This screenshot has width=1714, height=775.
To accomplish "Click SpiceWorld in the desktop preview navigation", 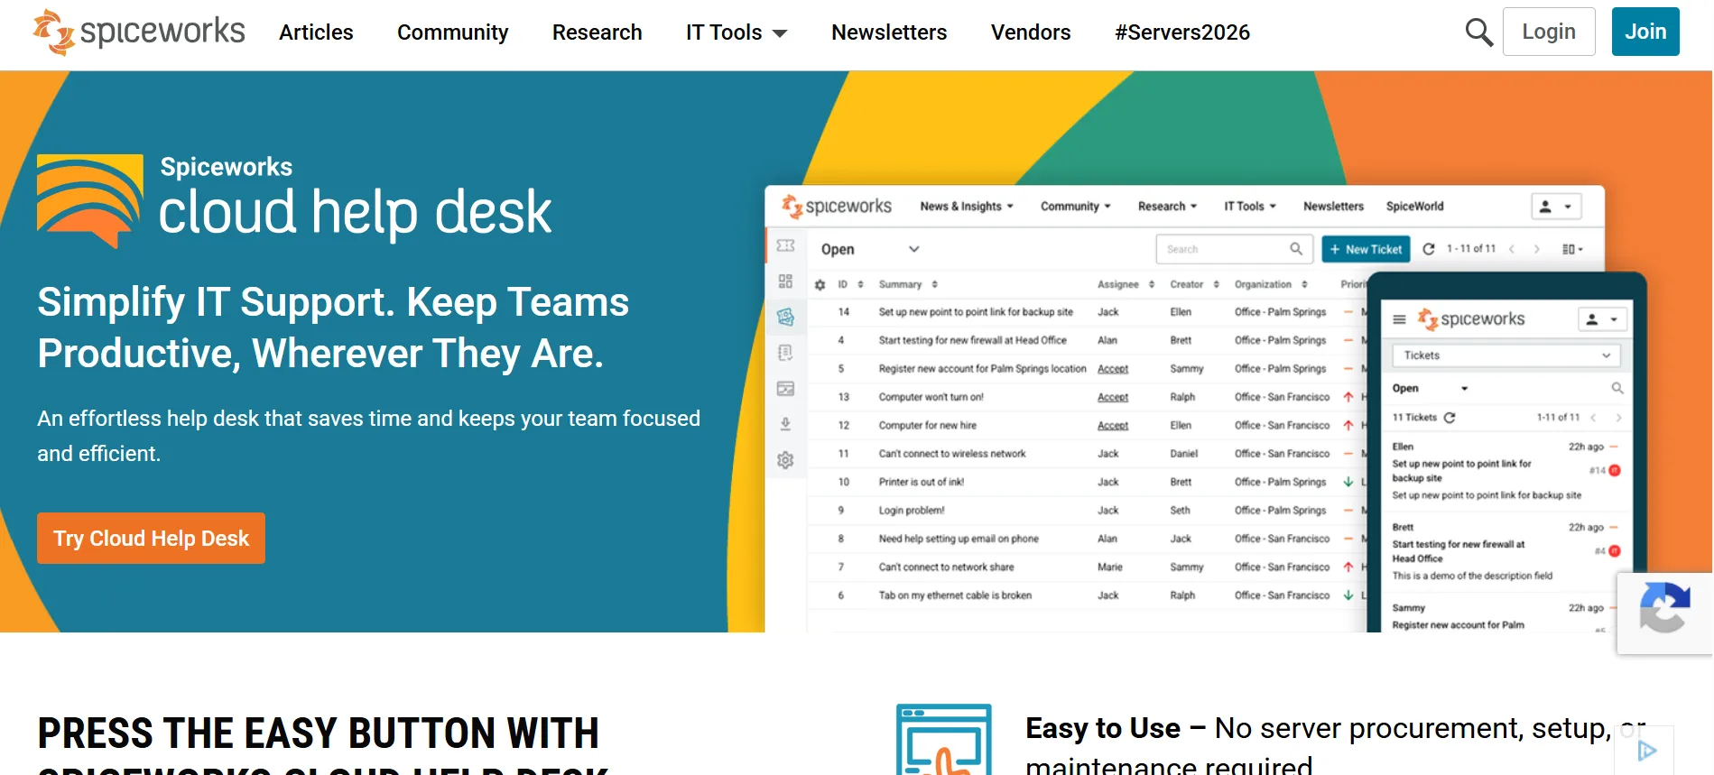I will tap(1414, 207).
